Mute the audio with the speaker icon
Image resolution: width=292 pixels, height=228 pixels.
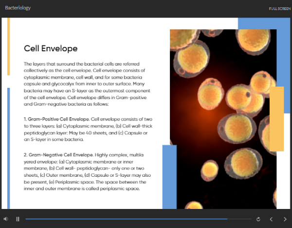(6, 219)
